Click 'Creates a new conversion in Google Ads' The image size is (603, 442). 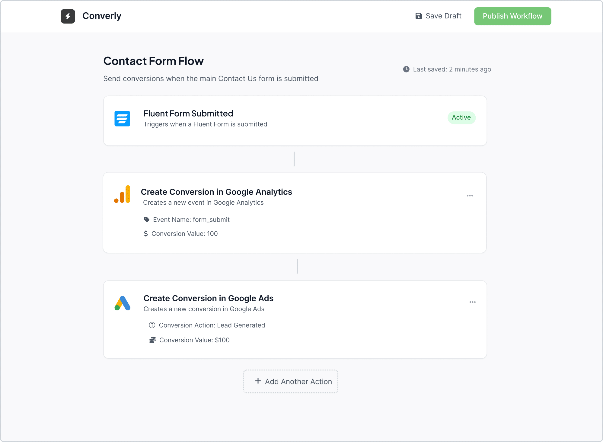pos(204,309)
